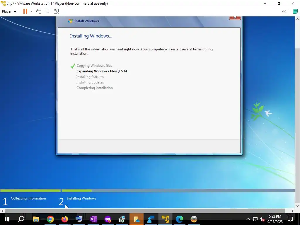Open the VMware notes panel icon
The width and height of the screenshot is (300, 225).
tap(295, 11)
